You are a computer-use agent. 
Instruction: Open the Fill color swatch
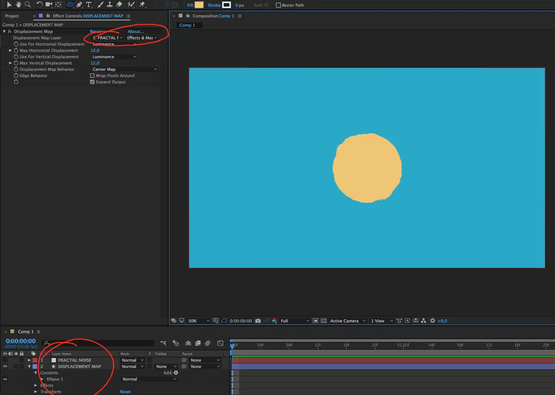tap(199, 5)
